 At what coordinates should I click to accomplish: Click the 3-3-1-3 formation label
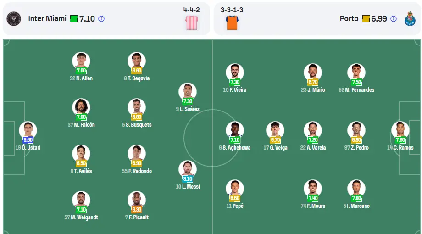pyautogui.click(x=232, y=10)
